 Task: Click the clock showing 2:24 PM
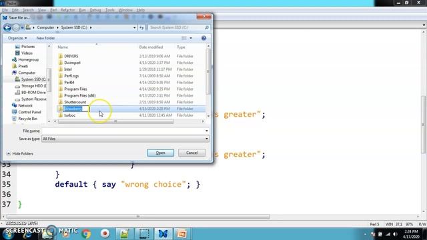(411, 231)
